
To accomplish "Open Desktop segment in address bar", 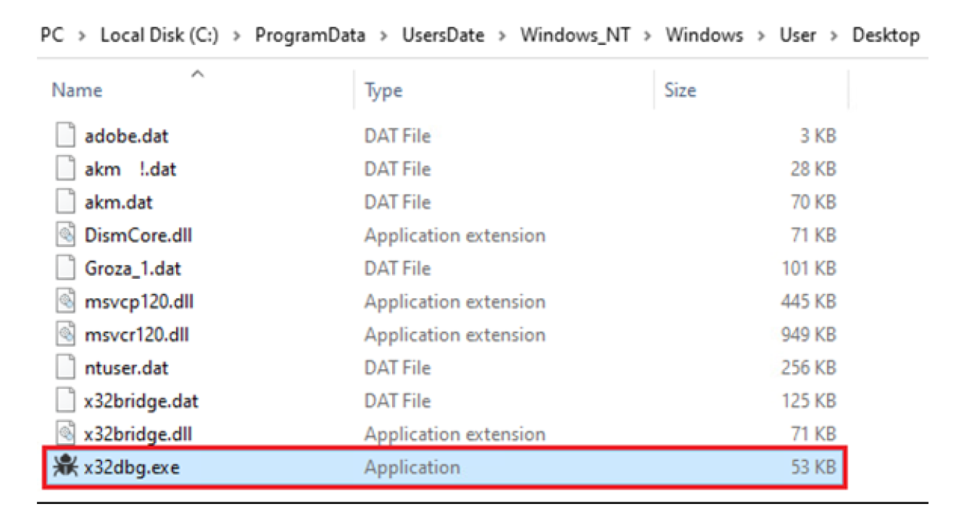I will point(886,35).
